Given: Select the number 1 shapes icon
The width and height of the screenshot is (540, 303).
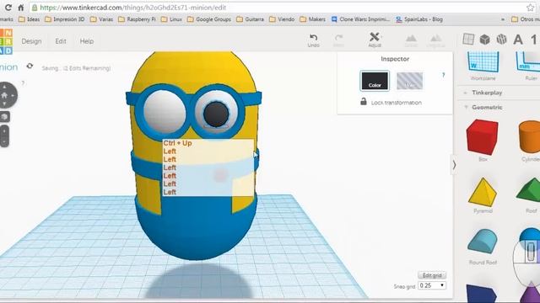Looking at the screenshot, I should 534,40.
